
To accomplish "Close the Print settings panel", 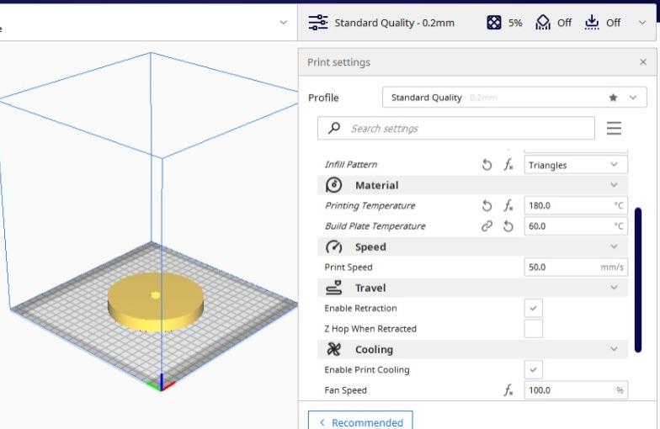I will point(643,62).
